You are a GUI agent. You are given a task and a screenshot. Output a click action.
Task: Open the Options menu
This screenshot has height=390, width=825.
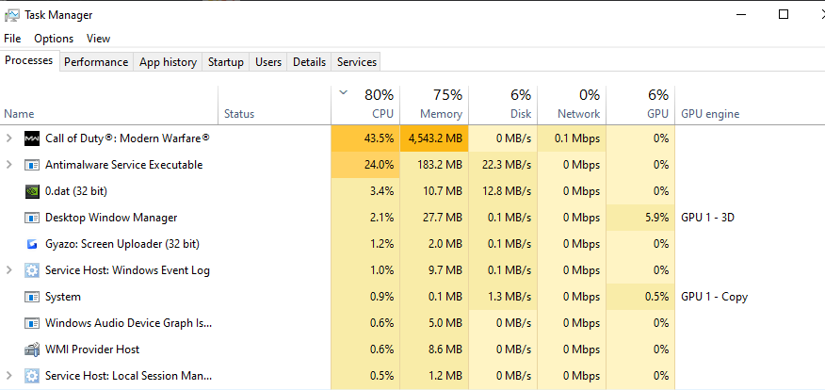tap(54, 39)
